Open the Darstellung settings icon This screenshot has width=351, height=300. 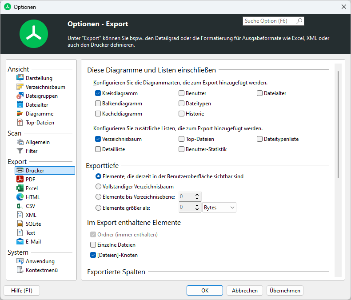click(20, 78)
